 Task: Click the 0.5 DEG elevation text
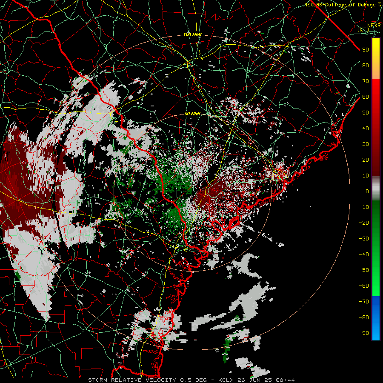click(x=193, y=380)
